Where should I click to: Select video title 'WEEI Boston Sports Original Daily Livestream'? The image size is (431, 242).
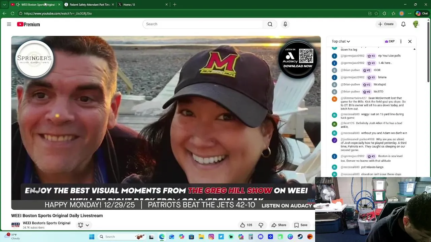(x=57, y=216)
